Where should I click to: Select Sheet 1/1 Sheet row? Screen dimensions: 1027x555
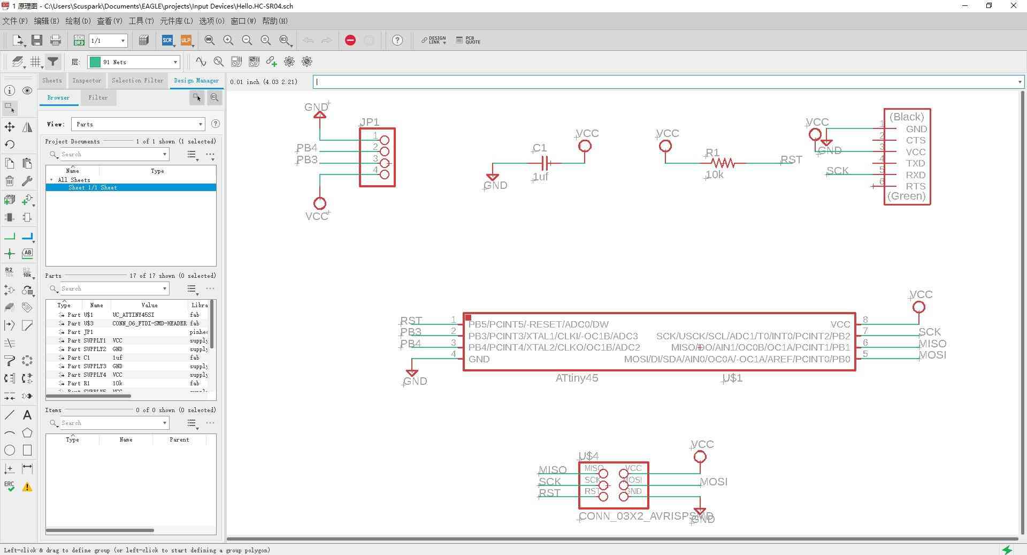pos(131,187)
